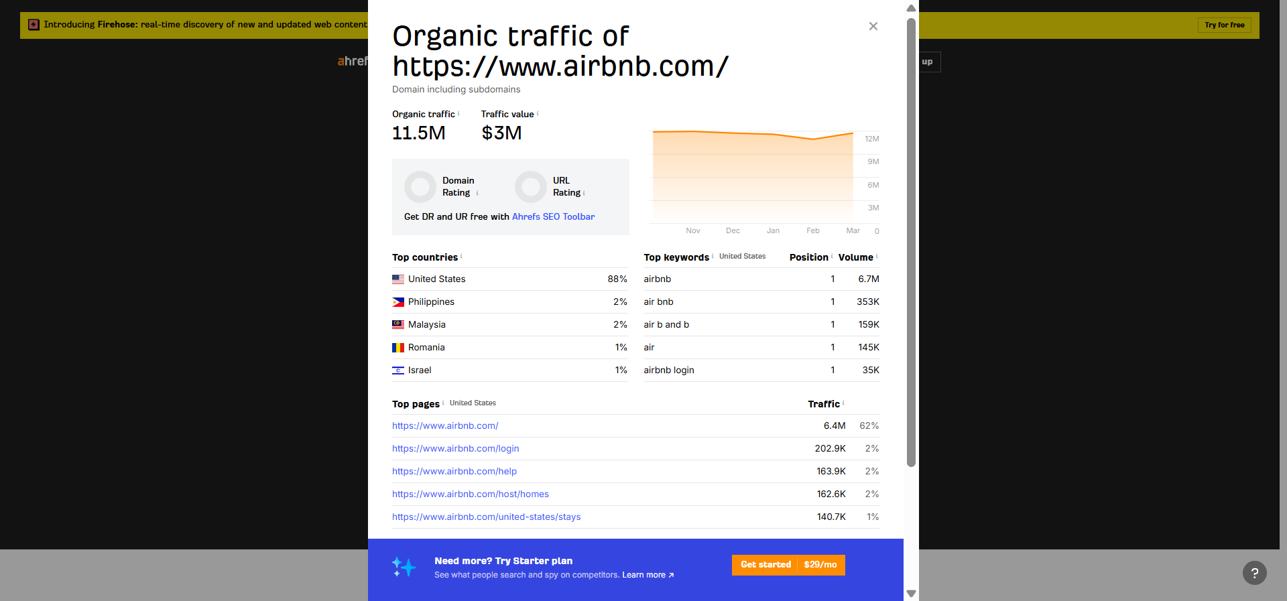
Task: Click the United States flag icon
Action: [398, 279]
